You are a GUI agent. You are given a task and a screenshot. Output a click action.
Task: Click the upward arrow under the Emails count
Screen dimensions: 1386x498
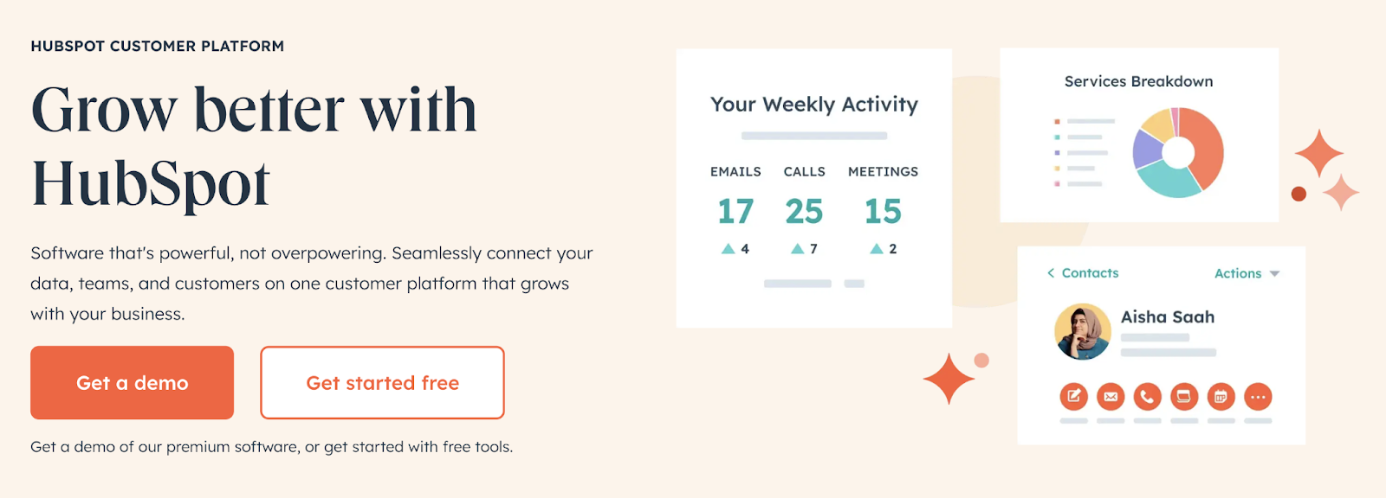pyautogui.click(x=729, y=247)
